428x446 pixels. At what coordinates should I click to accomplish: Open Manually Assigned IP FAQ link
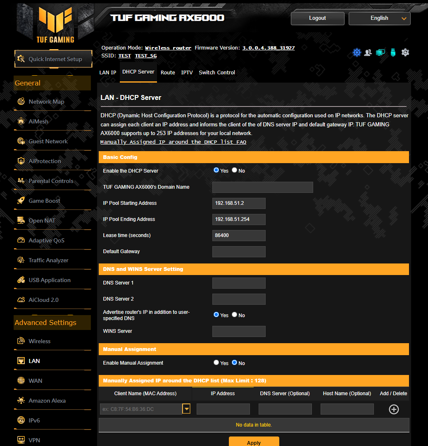tap(173, 142)
